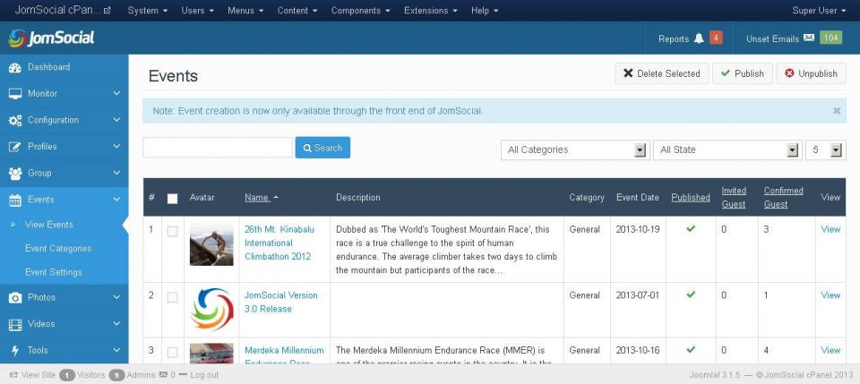Expand the Photos sidebar section
This screenshot has height=384, width=860.
pos(116,297)
